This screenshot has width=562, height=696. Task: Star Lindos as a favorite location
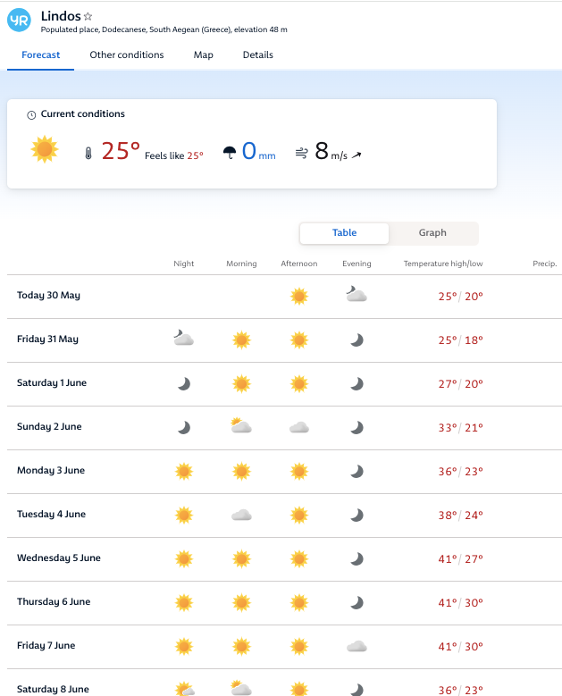88,17
